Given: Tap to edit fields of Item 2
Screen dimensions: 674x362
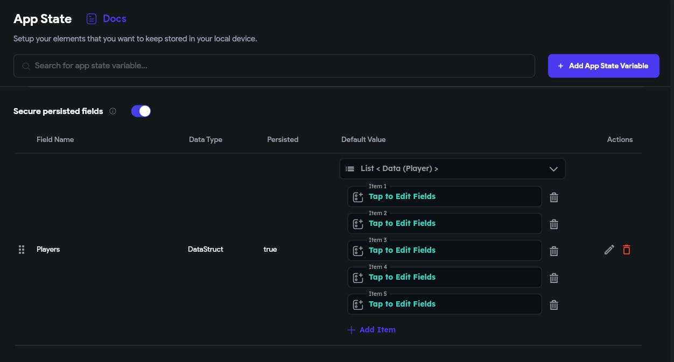Looking at the screenshot, I should (444, 224).
